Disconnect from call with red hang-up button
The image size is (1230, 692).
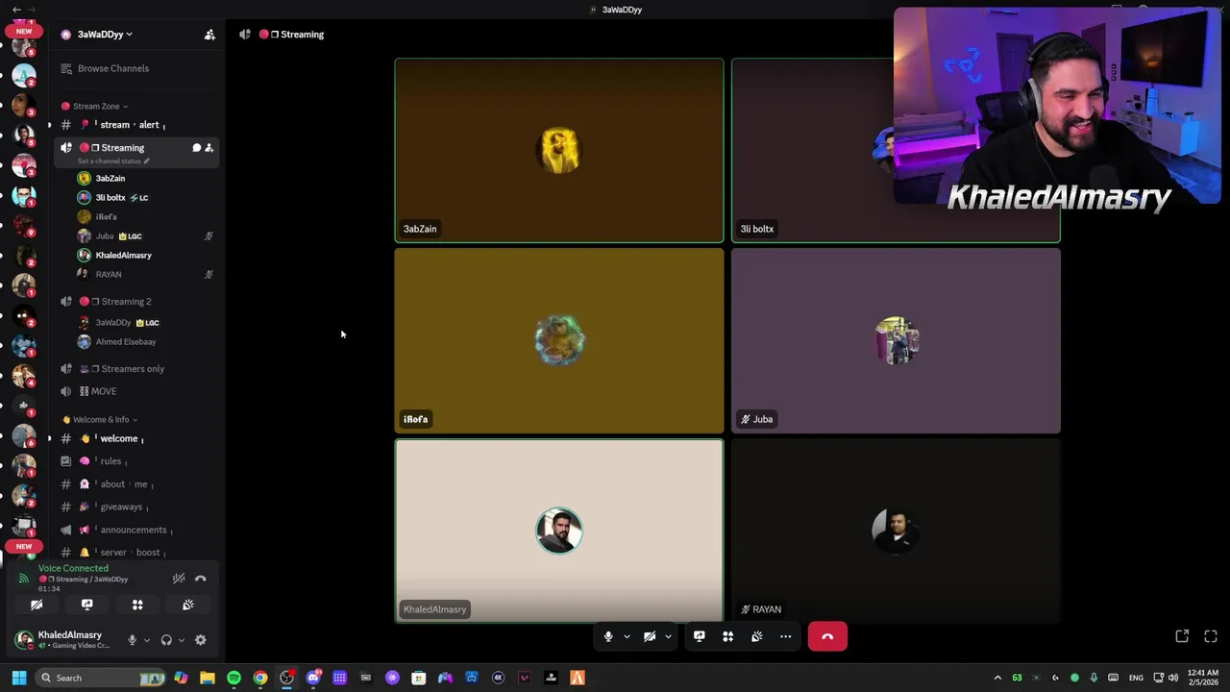coord(827,636)
